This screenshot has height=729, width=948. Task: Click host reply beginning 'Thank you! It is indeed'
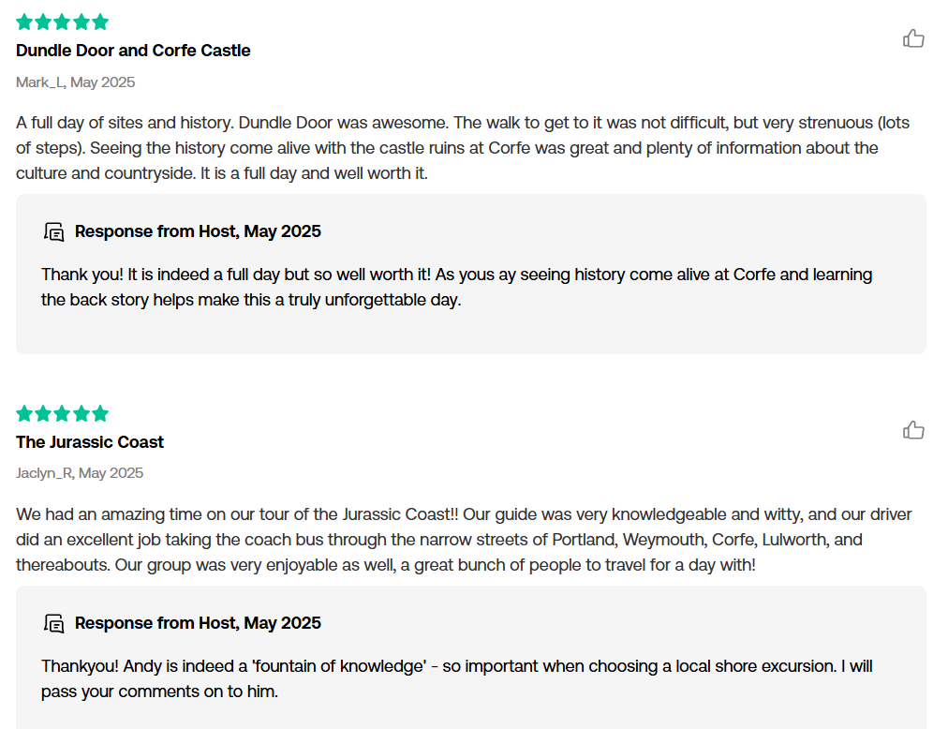coord(456,287)
